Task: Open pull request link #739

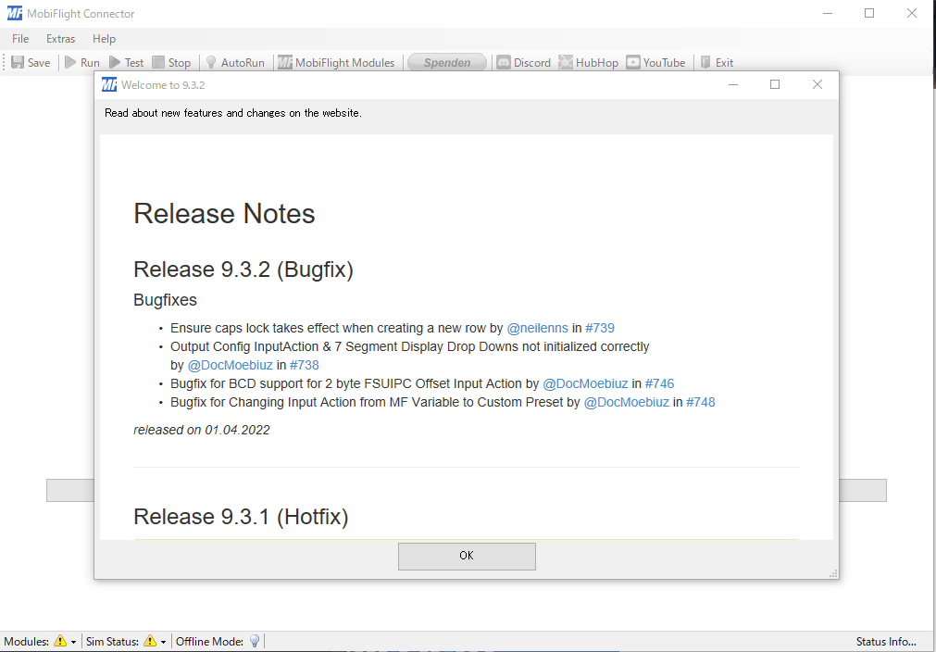Action: pos(600,328)
